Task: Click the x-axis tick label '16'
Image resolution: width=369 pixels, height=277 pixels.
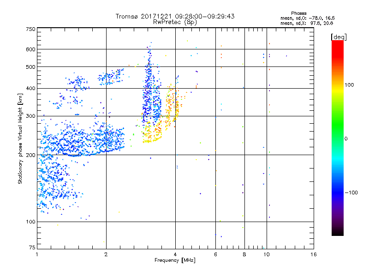Action: 314,254
